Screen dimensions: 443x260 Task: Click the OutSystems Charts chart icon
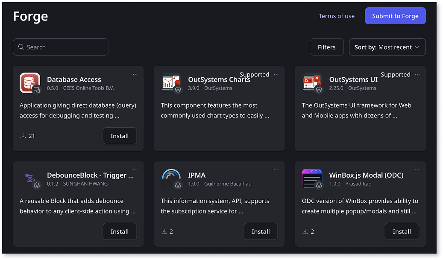tap(171, 83)
